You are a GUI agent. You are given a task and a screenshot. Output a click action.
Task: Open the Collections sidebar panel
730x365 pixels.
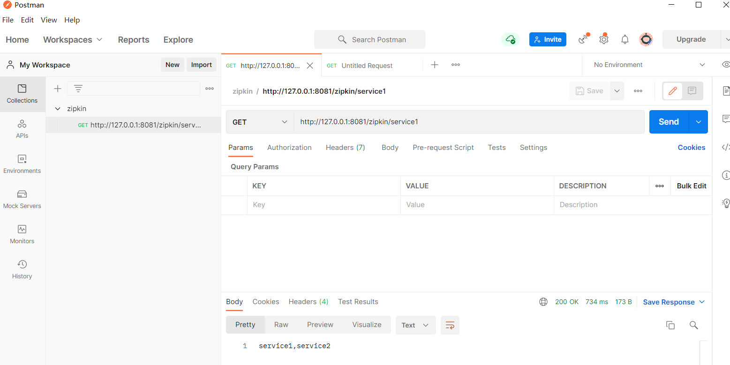22,94
